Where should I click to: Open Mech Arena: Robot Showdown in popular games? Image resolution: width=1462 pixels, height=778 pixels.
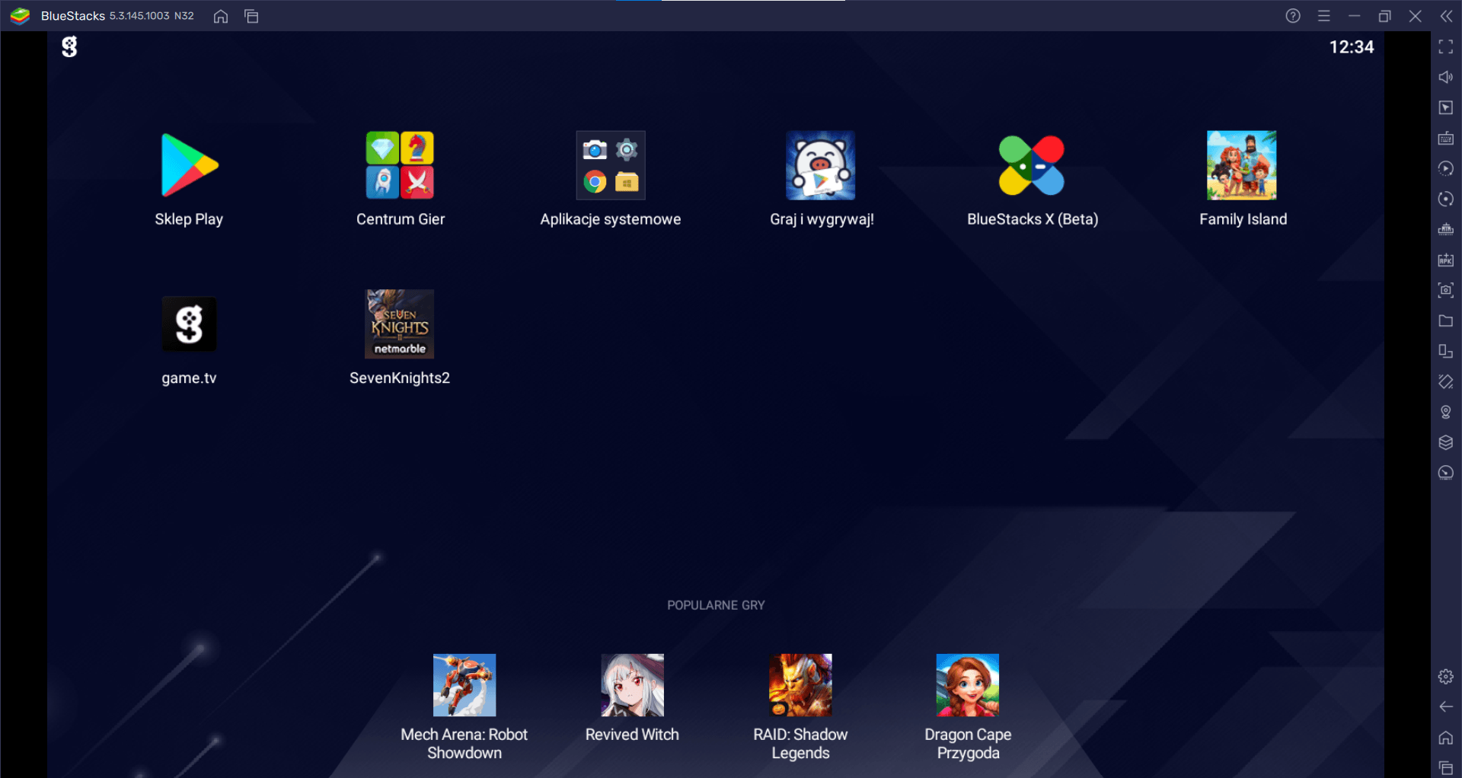[x=464, y=685]
